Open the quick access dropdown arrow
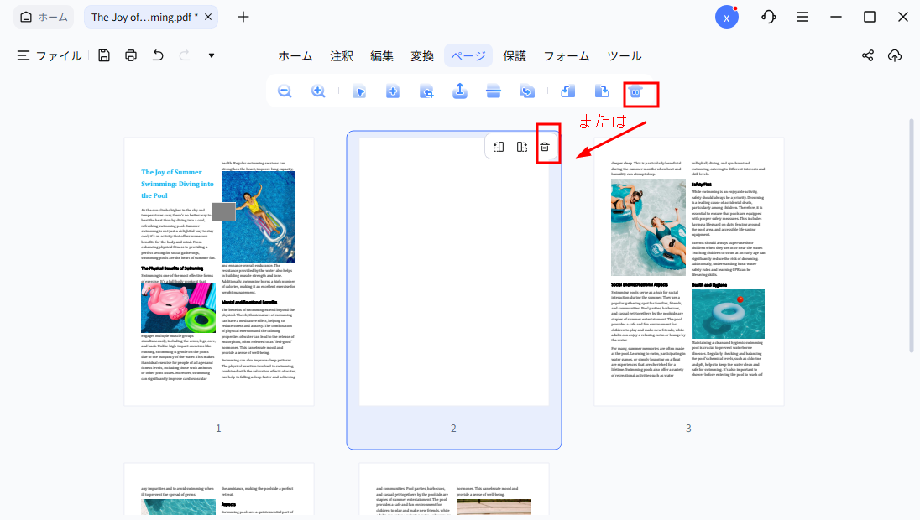This screenshot has height=520, width=920. [212, 56]
